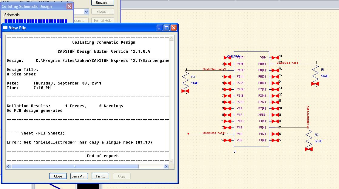Viewport: 339px width, 189px height.
Task: Click the unconnected marker at R3 pin 2
Action: click(185, 91)
